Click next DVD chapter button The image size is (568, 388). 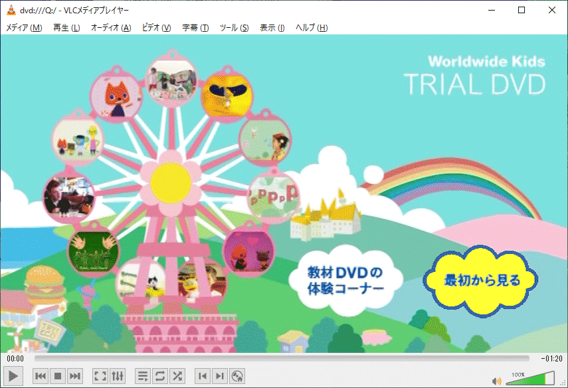[x=220, y=376]
